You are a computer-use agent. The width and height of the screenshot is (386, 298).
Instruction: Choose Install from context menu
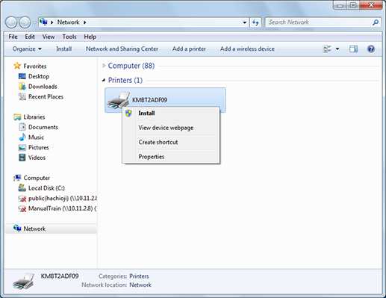pos(171,114)
